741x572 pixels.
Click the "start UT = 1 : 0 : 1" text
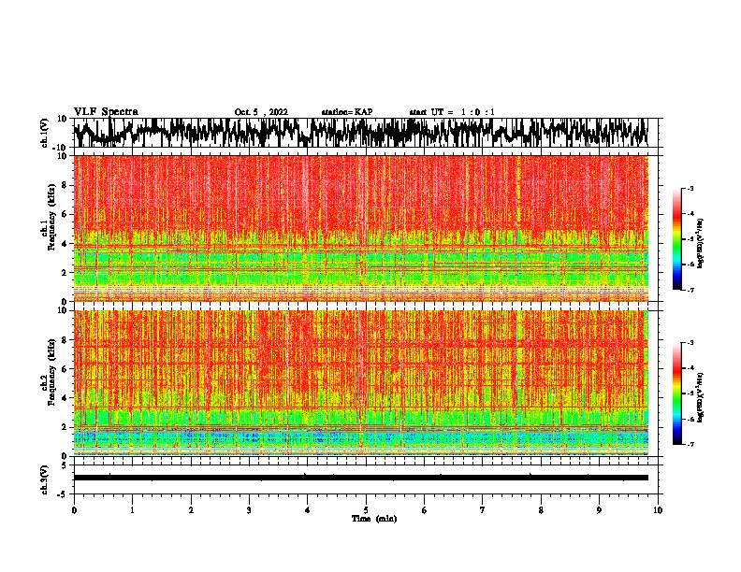click(452, 112)
